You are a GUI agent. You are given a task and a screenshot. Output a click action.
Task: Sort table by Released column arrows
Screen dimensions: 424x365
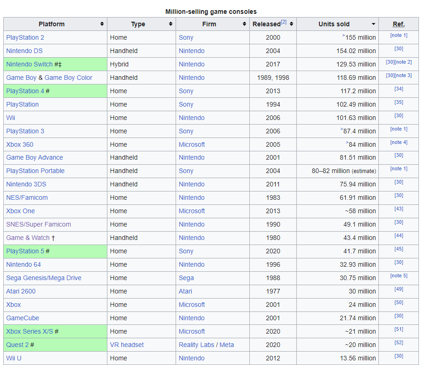(x=291, y=24)
